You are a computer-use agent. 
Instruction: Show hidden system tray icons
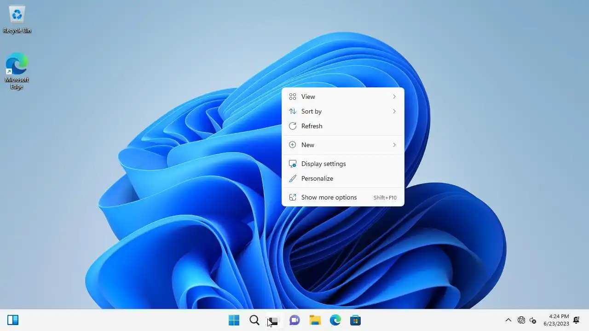[x=508, y=320]
